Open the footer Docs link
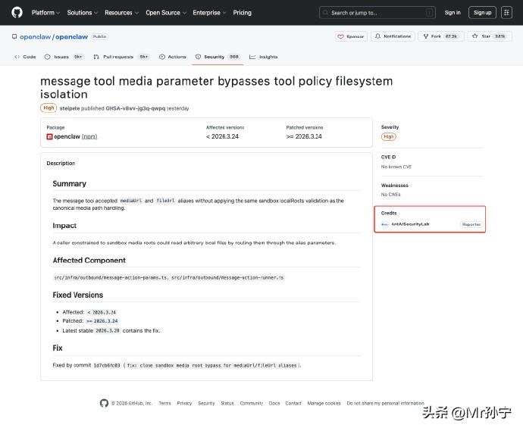 pyautogui.click(x=274, y=403)
